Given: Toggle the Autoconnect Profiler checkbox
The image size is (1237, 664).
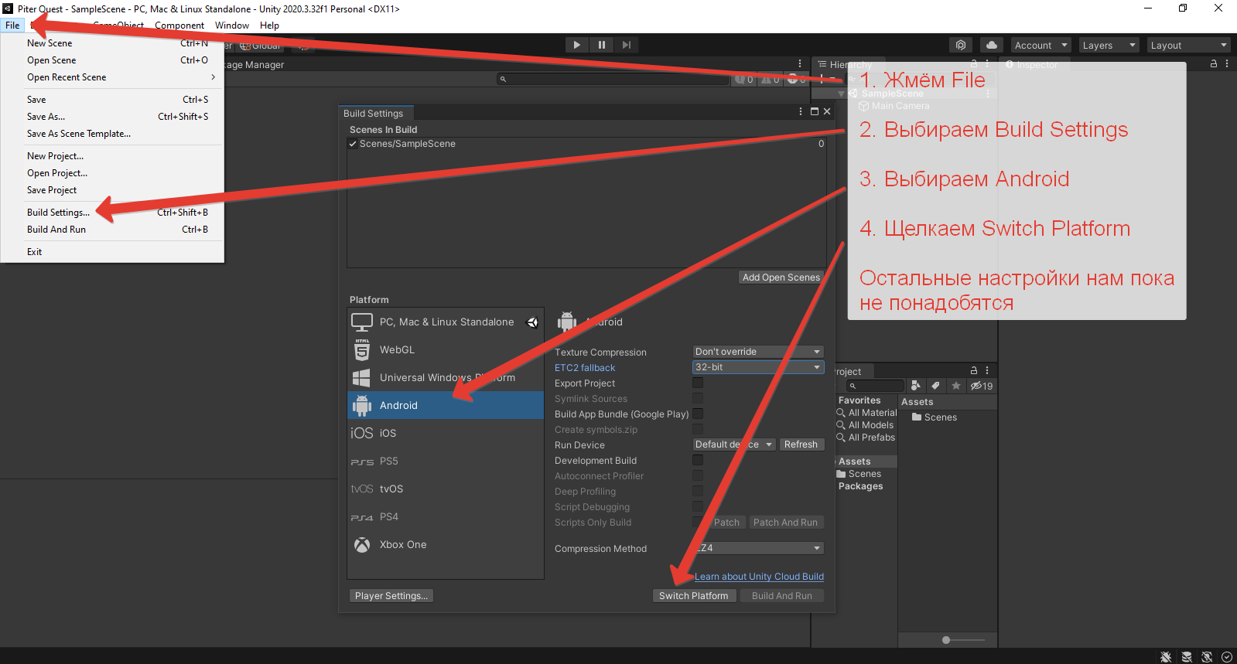Looking at the screenshot, I should coord(698,475).
